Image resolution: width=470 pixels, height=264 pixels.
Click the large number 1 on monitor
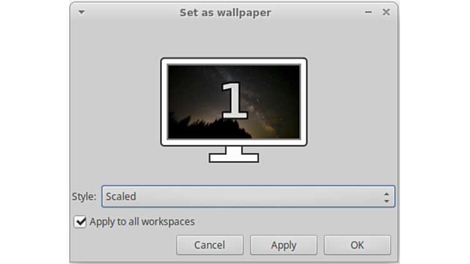tap(234, 99)
